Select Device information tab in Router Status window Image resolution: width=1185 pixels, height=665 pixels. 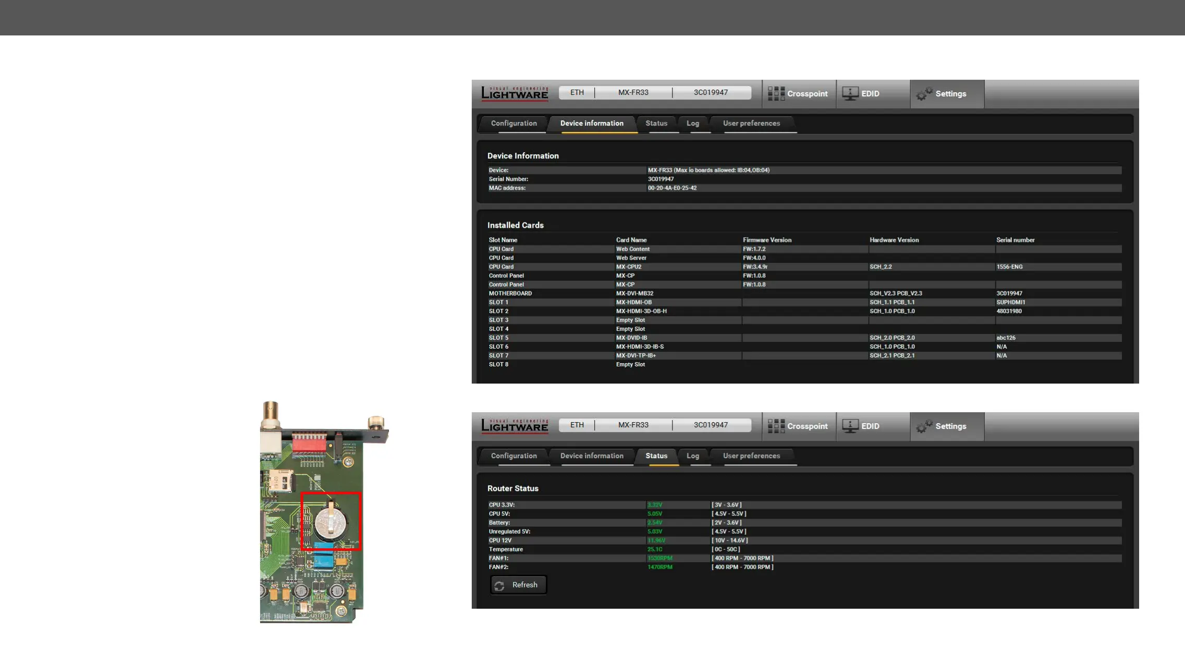pos(592,456)
